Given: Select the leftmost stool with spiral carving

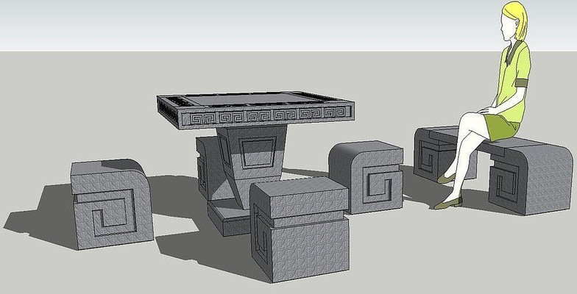Looking at the screenshot, I should coord(110,202).
